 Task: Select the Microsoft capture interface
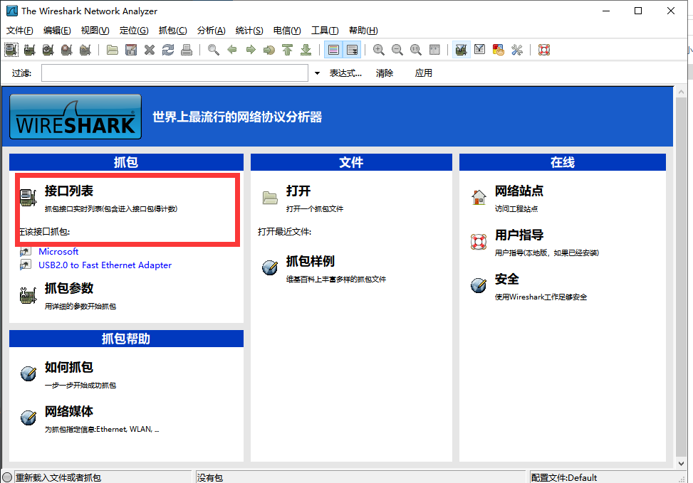[x=58, y=251]
